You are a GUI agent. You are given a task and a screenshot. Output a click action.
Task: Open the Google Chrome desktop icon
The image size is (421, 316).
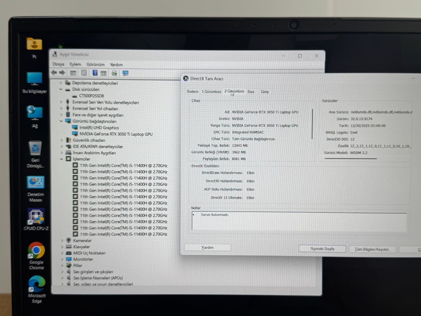coord(37,256)
